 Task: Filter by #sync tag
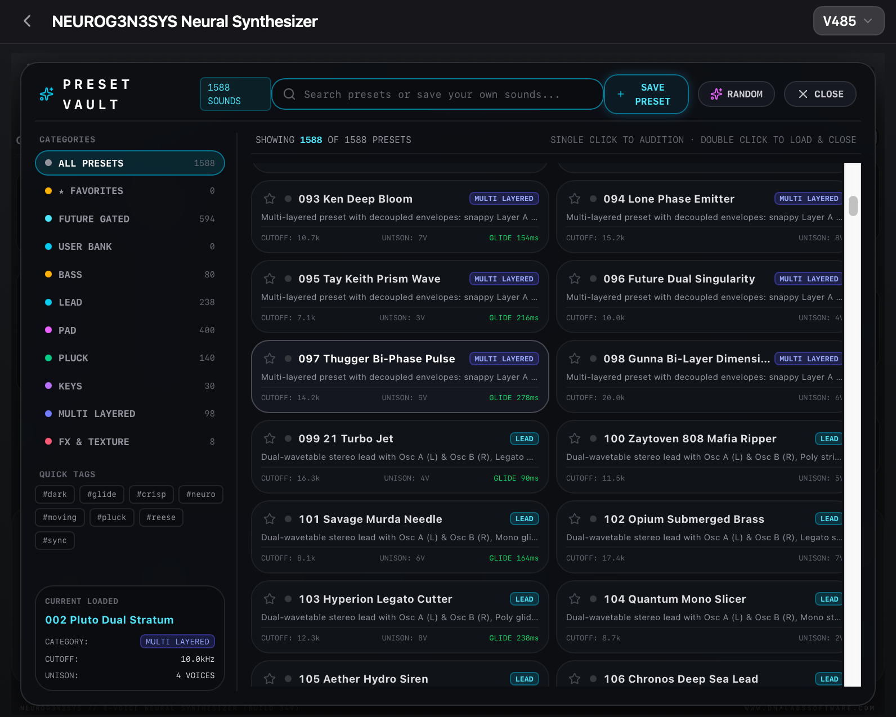tap(55, 540)
